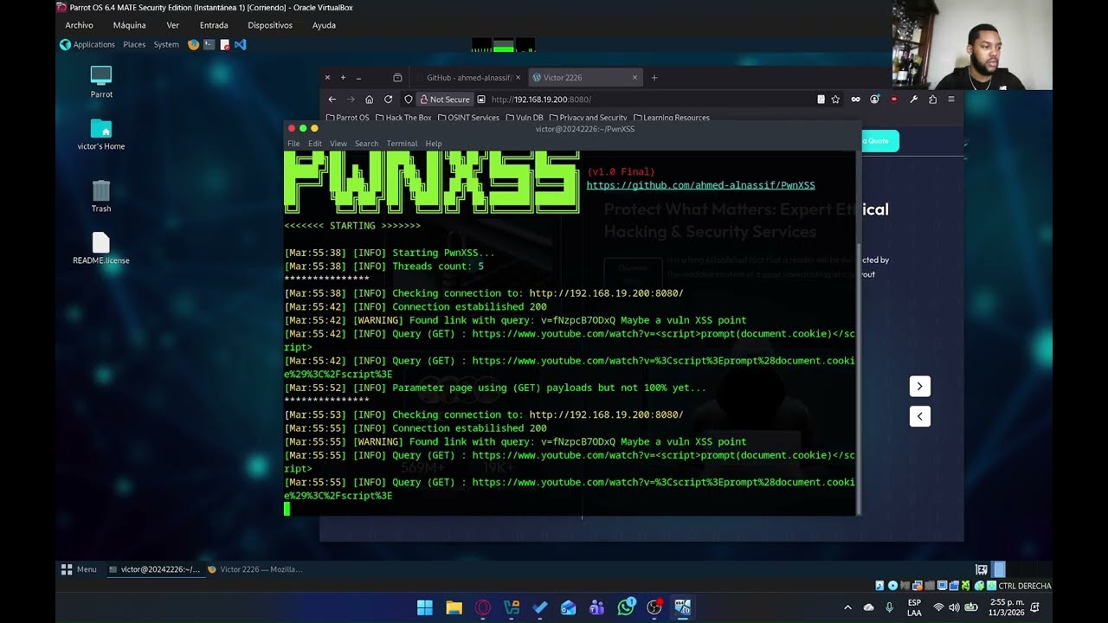Click previous slide arrow on webpage
Viewport: 1108px width, 623px height.
pos(919,416)
